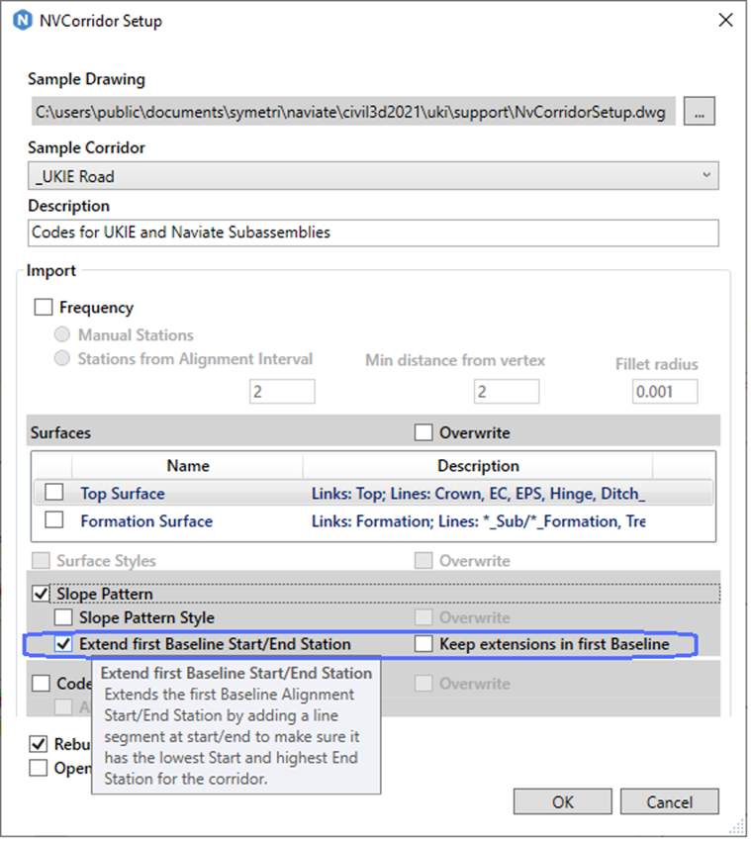Toggle the Code checkbox near the tooltip
The width and height of the screenshot is (751, 841).
point(42,684)
